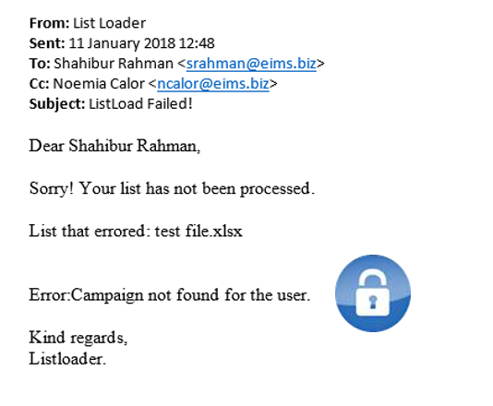This screenshot has width=493, height=406.
Task: Click the greeting Dear Shahibur Rahman
Action: (114, 146)
